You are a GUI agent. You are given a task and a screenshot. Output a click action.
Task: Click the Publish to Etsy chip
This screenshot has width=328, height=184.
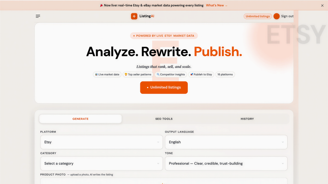(201, 74)
